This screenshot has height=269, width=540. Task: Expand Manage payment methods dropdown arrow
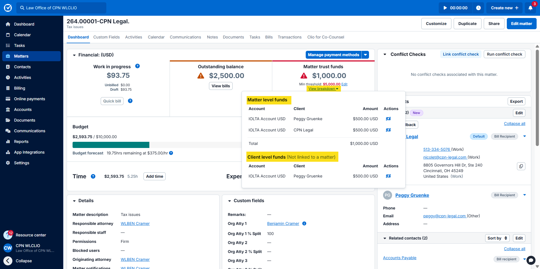(x=365, y=55)
